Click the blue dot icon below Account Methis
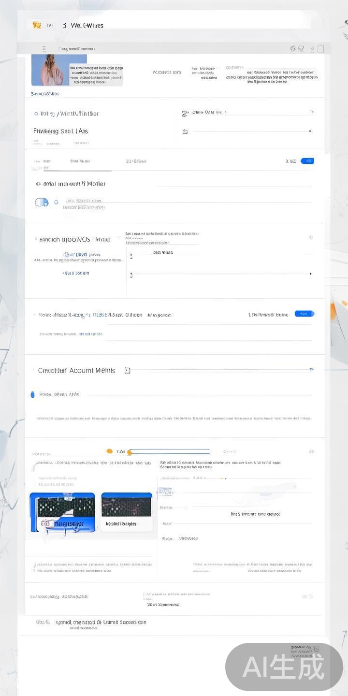Screen dimensions: 348x696 point(32,394)
